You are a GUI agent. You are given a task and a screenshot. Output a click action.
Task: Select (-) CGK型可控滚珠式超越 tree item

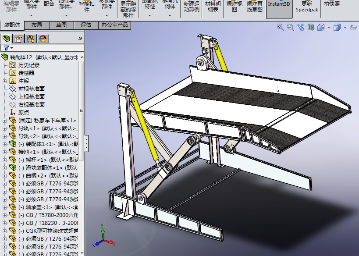pyautogui.click(x=48, y=231)
